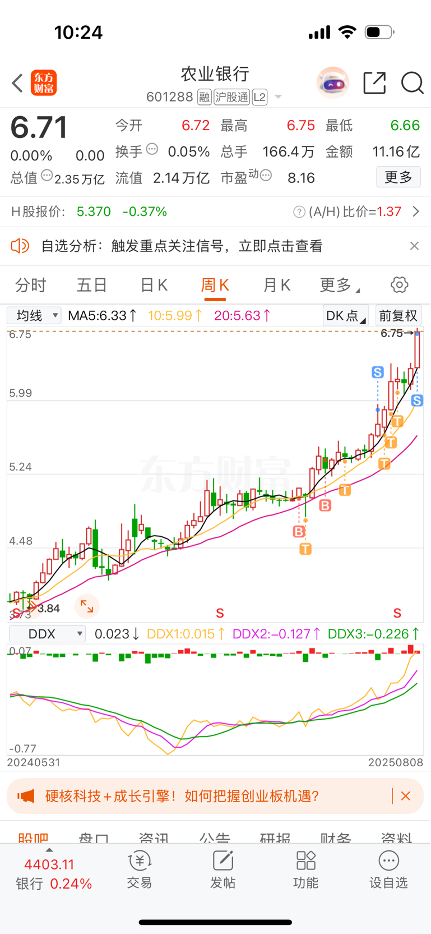The image size is (431, 934).
Task: Open DDX indicator dropdown
Action: (x=48, y=634)
